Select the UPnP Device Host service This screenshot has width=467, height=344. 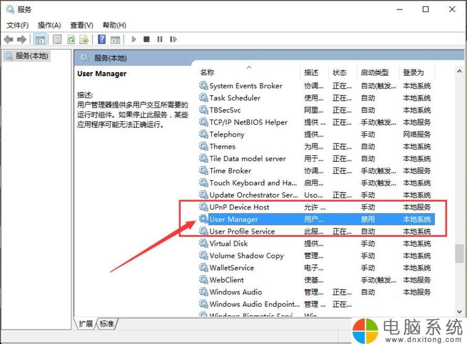316,207
